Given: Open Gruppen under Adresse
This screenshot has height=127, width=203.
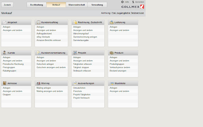Looking at the screenshot, I should [x=7, y=95].
